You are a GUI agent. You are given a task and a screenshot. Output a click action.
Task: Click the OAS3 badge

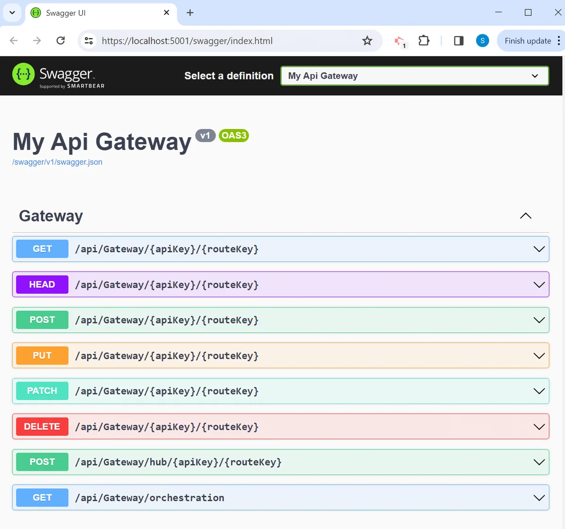(234, 136)
